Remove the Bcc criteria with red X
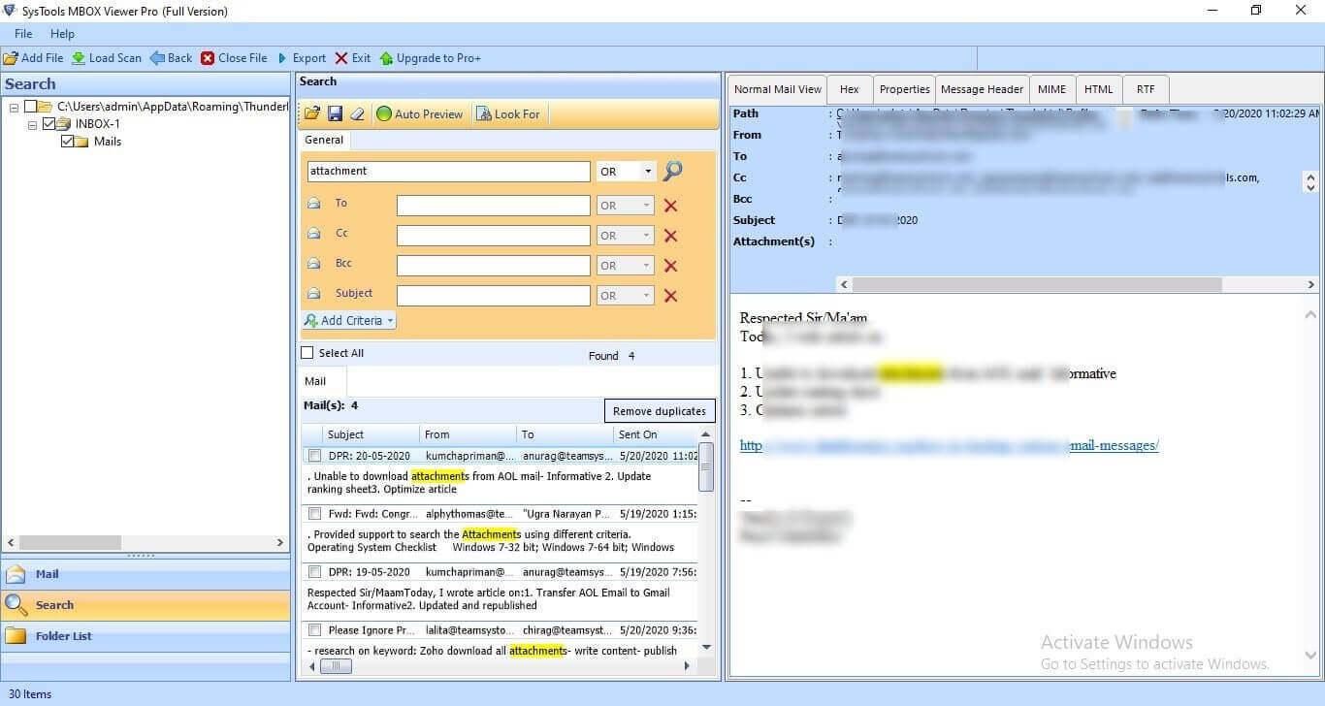Viewport: 1325px width, 706px height. pyautogui.click(x=670, y=266)
